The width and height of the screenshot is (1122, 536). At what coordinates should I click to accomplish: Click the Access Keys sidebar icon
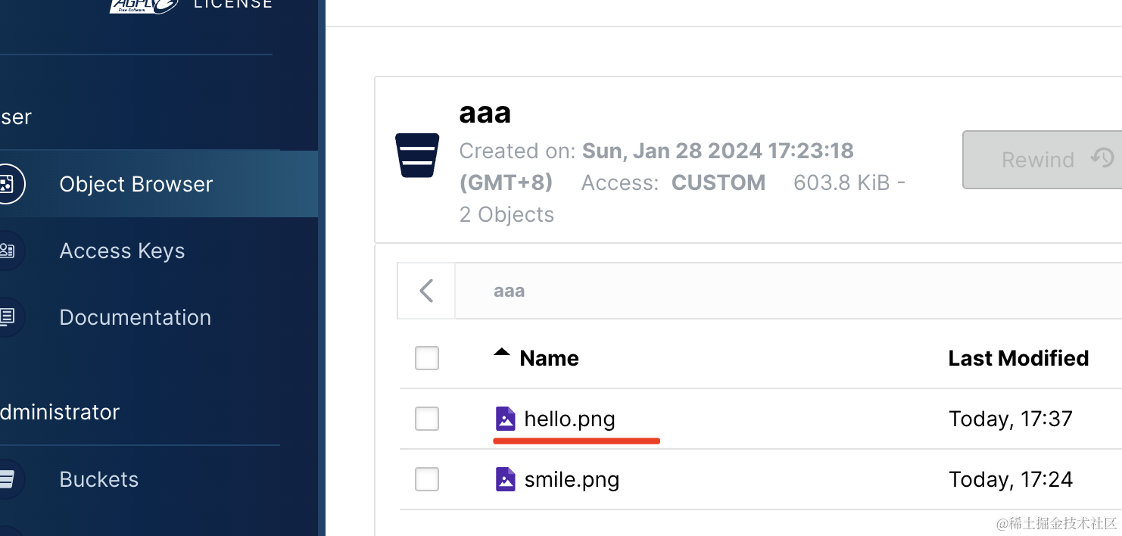(x=8, y=251)
